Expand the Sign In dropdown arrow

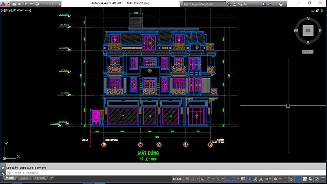click(x=259, y=4)
